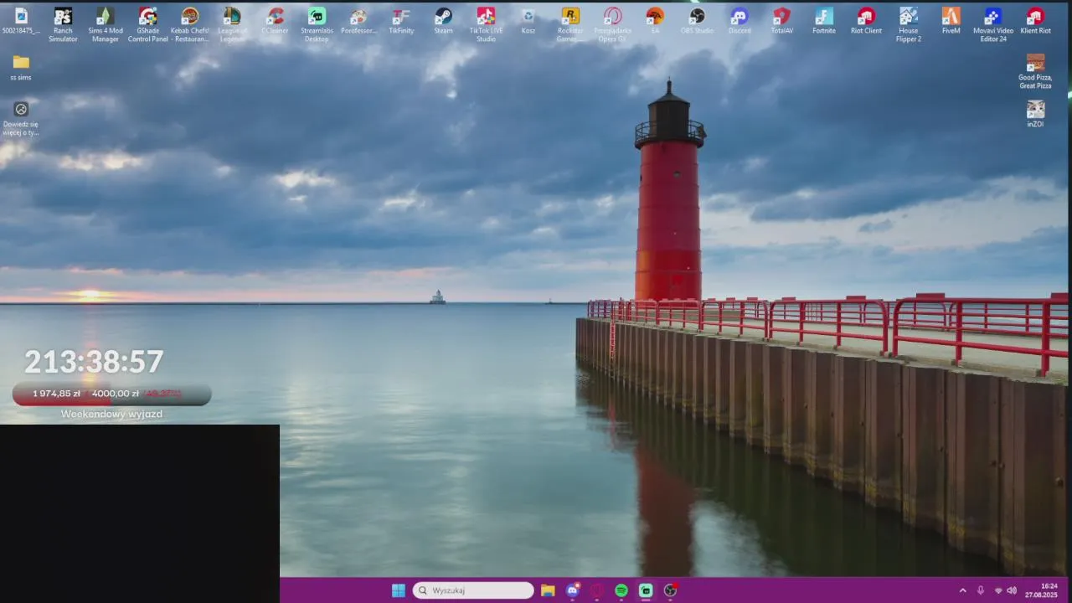The width and height of the screenshot is (1072, 603).
Task: Select the Porofessor desktop icon
Action: 358,21
